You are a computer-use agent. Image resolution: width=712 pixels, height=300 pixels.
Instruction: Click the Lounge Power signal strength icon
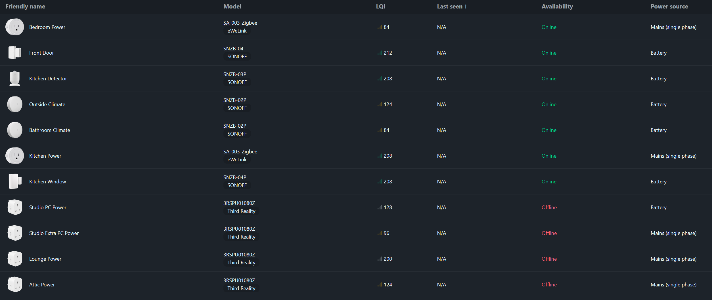(379, 259)
